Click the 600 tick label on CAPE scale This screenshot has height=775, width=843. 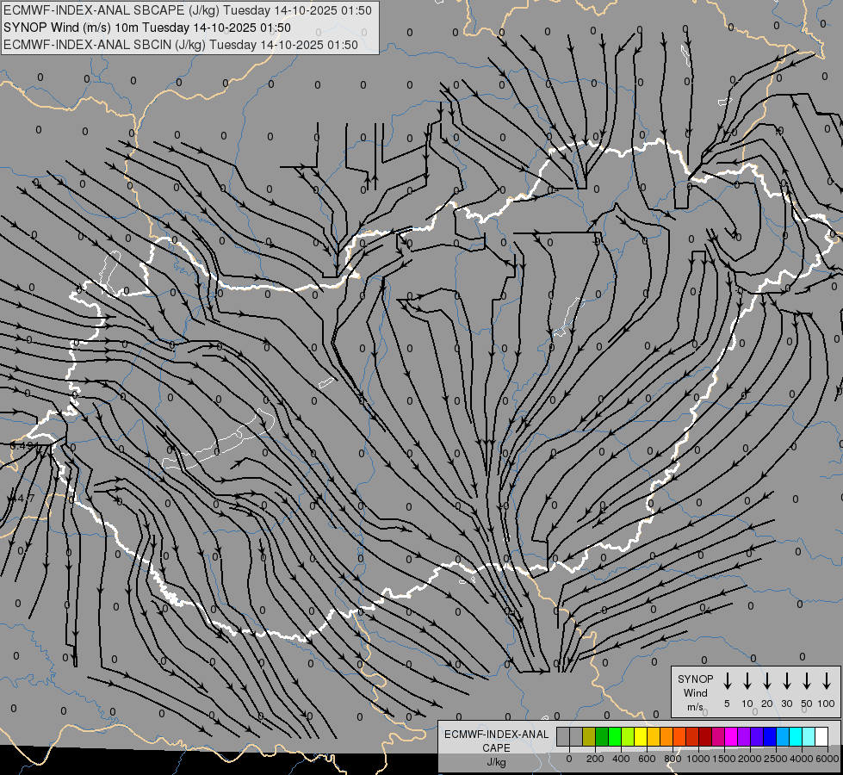[647, 759]
